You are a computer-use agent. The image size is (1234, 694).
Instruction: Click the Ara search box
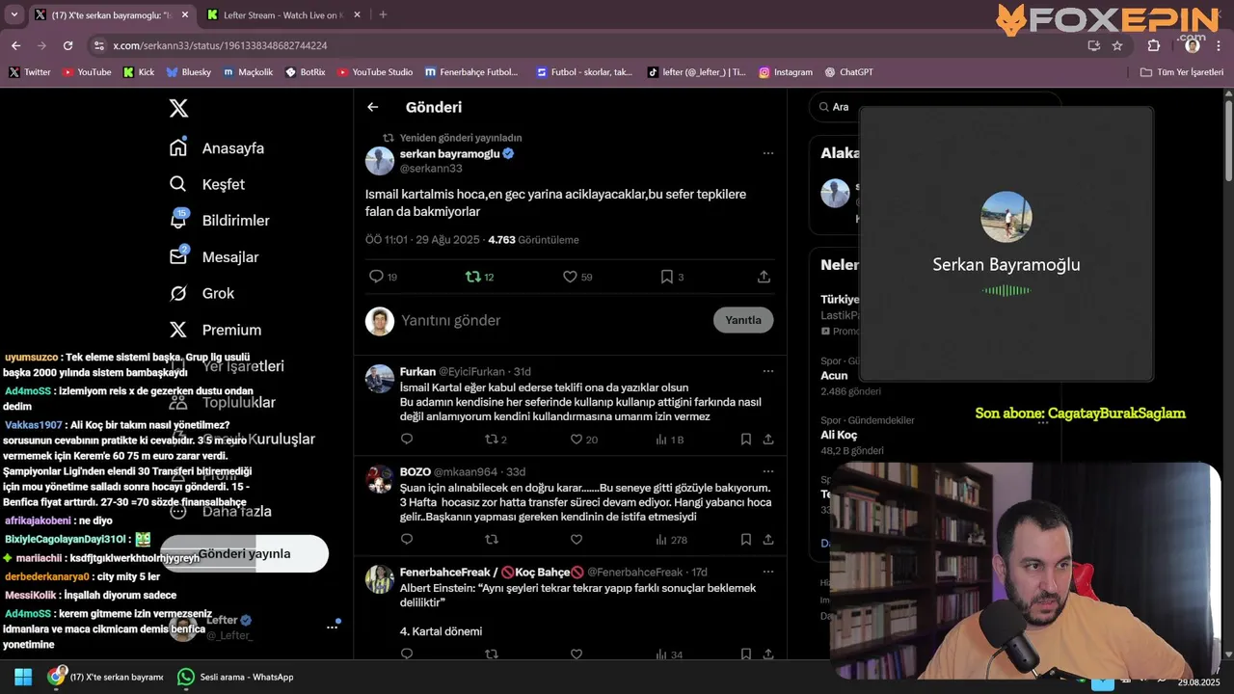(x=935, y=107)
